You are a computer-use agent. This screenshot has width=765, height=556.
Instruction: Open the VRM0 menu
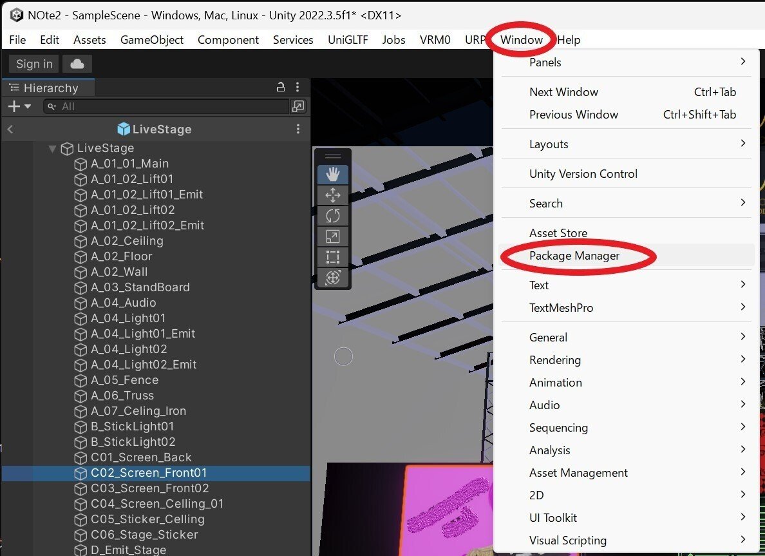(x=435, y=39)
